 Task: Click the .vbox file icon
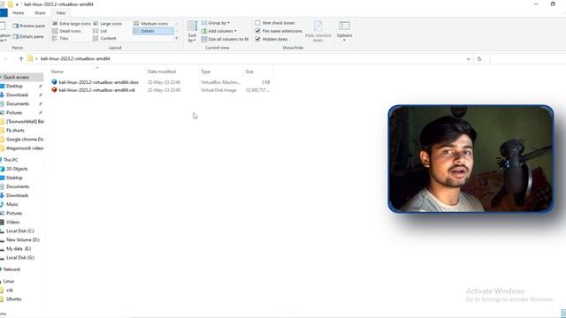54,82
